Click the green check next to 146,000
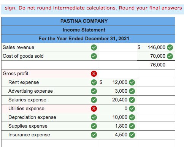Image resolution: width=184 pixels, height=147 pixels. (x=170, y=47)
